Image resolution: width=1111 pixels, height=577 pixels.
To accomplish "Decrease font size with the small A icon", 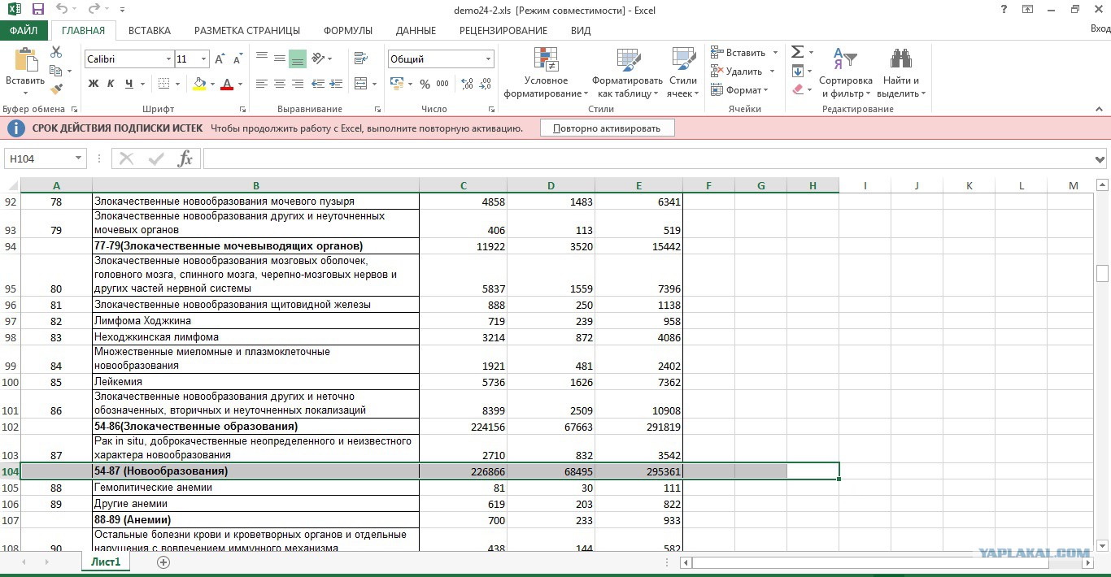I will pyautogui.click(x=237, y=59).
